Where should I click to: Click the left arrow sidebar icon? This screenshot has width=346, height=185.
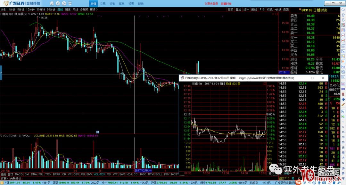(343, 10)
